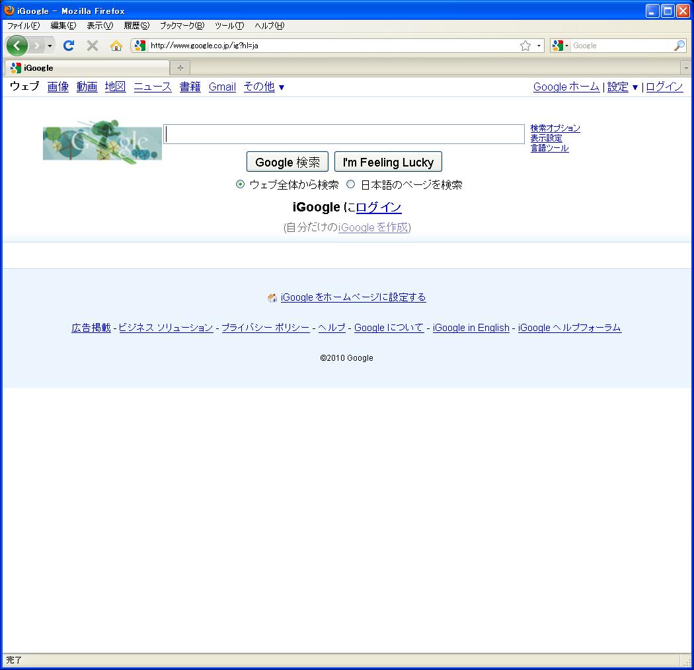Select 日本語のページを検索 radio button
The height and width of the screenshot is (670, 694).
[x=350, y=184]
